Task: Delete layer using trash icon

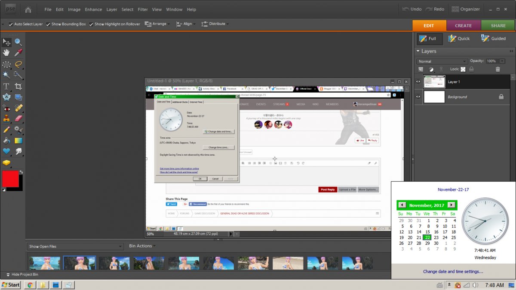Action: [x=498, y=69]
